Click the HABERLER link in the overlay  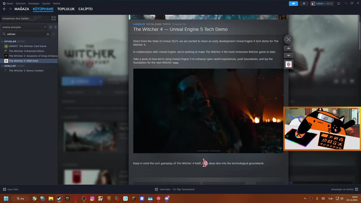pyautogui.click(x=139, y=24)
